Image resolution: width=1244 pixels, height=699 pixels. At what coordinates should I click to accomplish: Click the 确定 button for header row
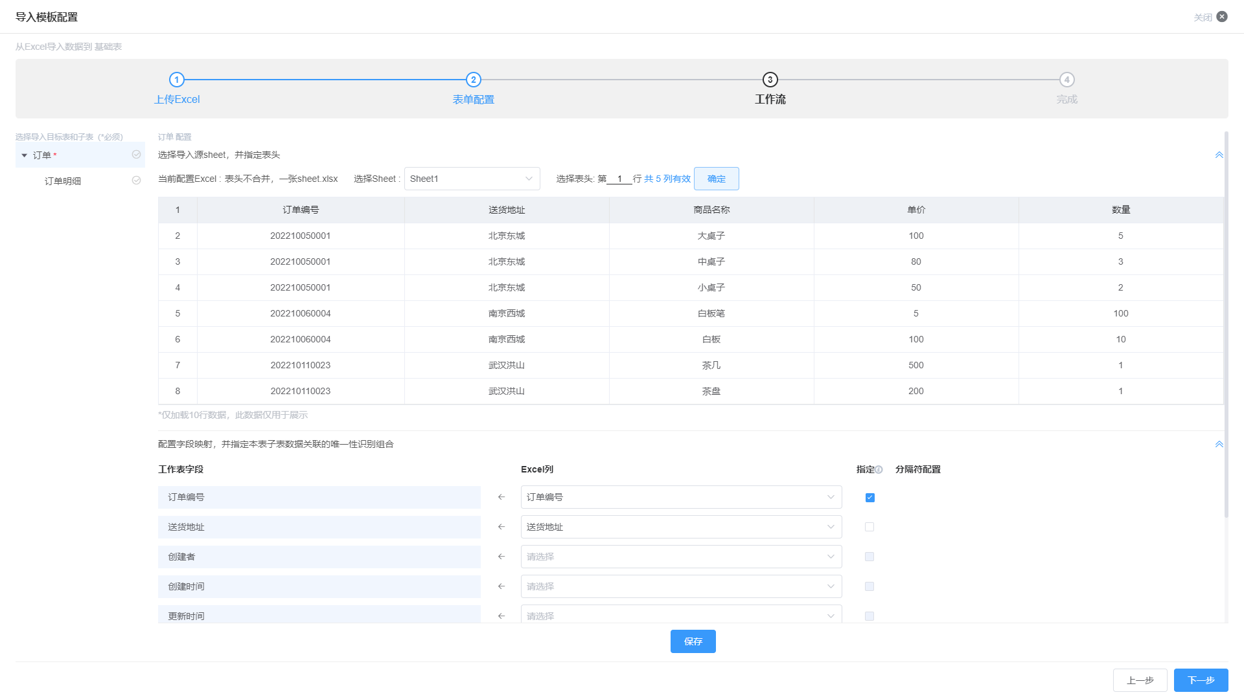717,179
